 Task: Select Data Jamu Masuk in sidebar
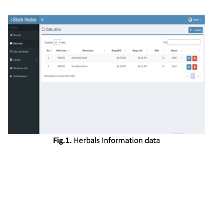tap(24, 51)
